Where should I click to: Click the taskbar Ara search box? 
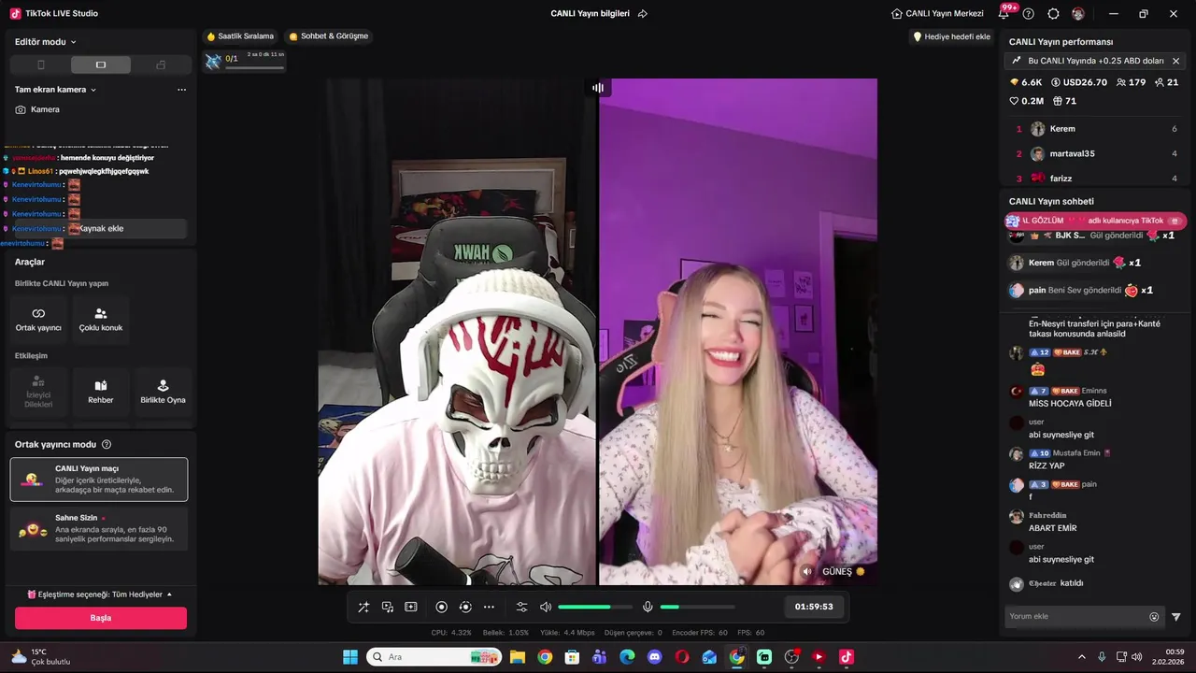coord(434,657)
